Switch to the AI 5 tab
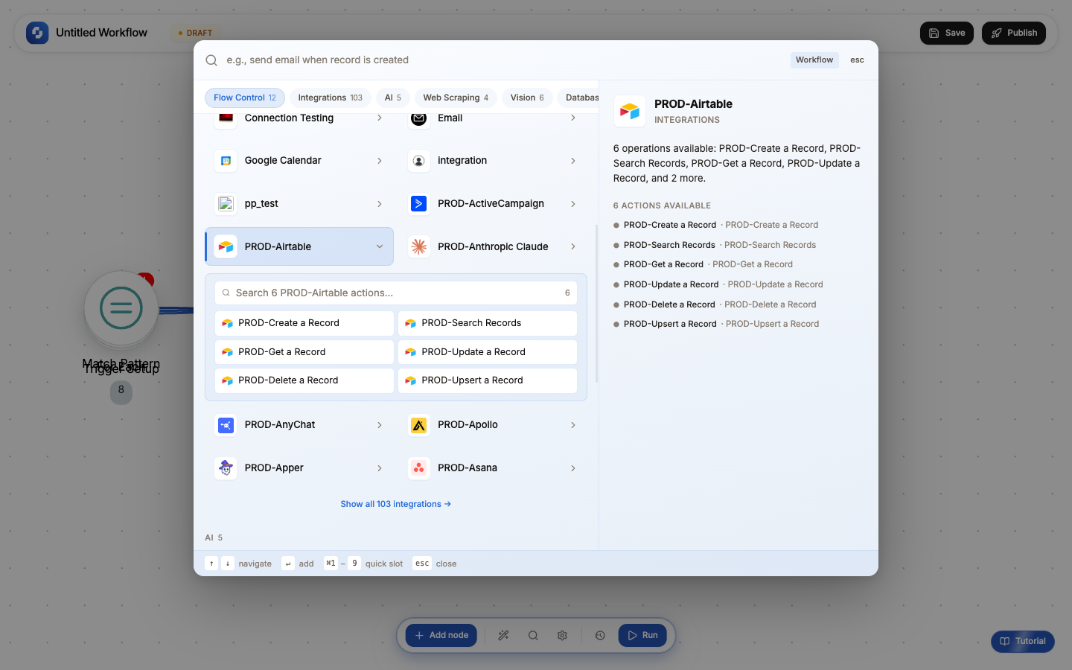The image size is (1072, 670). click(x=393, y=98)
